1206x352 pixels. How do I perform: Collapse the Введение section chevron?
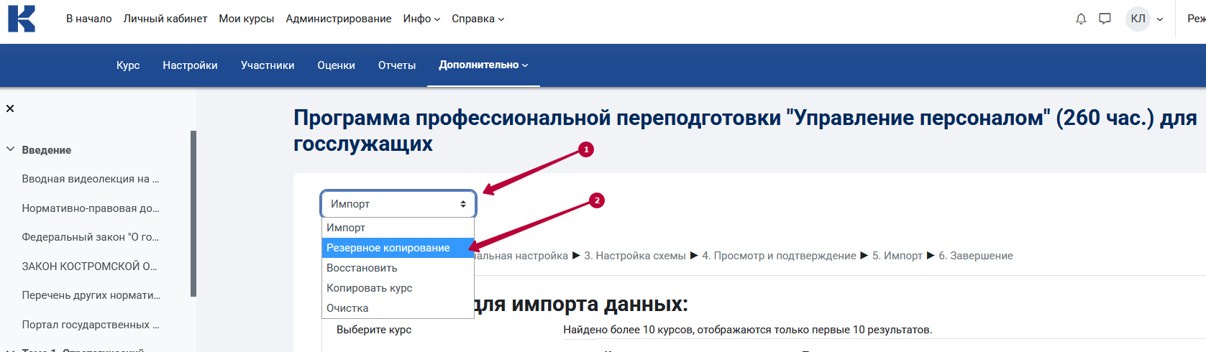(11, 149)
